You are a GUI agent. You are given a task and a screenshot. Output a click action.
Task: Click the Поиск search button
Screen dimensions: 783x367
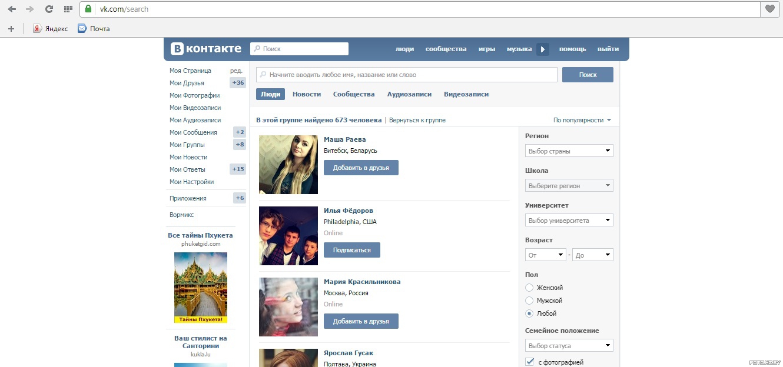588,75
